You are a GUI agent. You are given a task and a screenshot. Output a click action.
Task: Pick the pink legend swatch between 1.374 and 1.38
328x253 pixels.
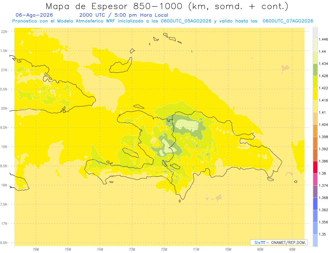pyautogui.click(x=315, y=180)
